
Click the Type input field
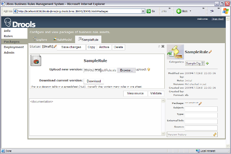tap(201, 115)
